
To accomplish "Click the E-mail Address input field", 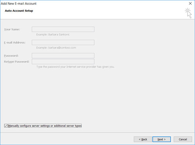I will point(63,42).
